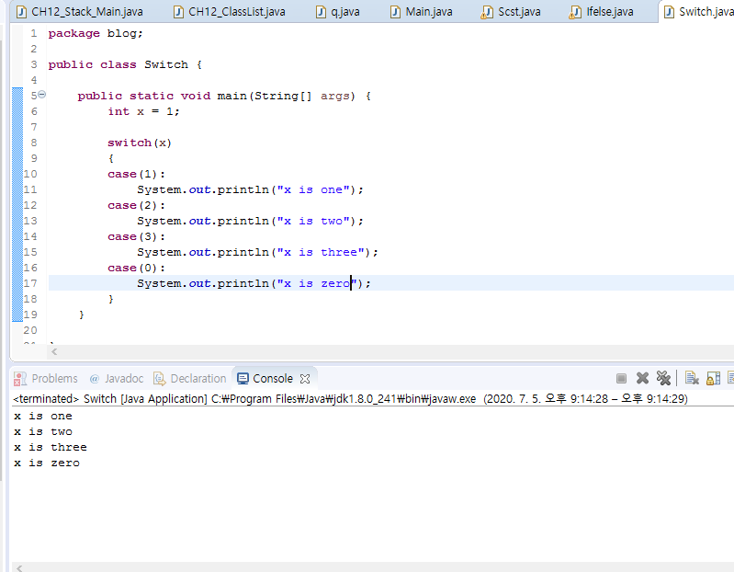Viewport: 734px width, 572px height.
Task: Click the Problems tab icon
Action: click(x=20, y=379)
